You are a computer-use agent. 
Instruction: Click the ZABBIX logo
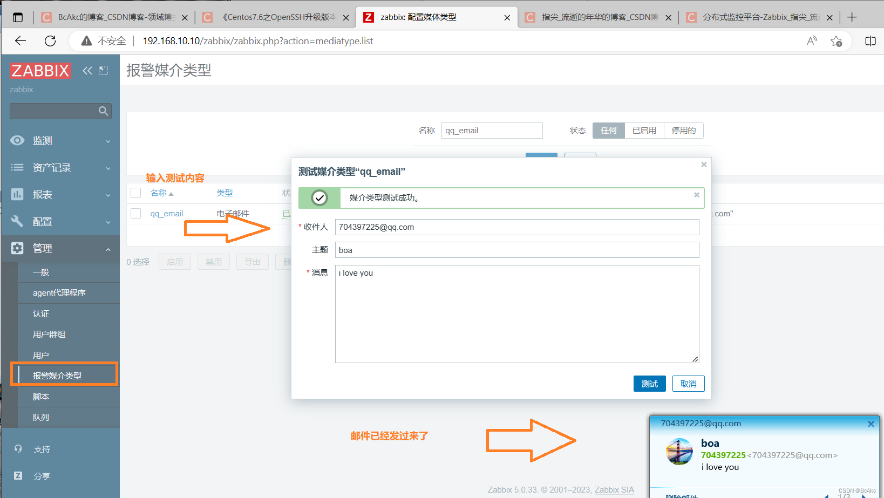coord(40,71)
